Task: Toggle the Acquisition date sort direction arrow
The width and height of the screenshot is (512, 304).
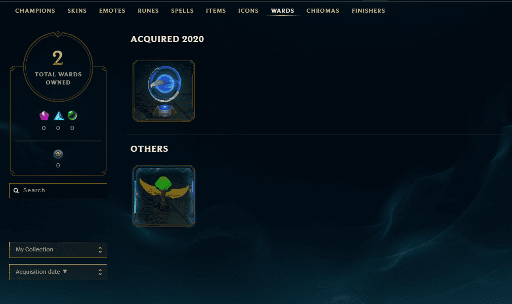Action: coord(65,272)
